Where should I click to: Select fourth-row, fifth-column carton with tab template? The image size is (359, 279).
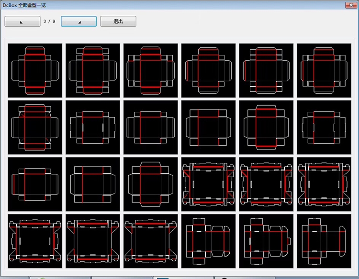point(266,241)
